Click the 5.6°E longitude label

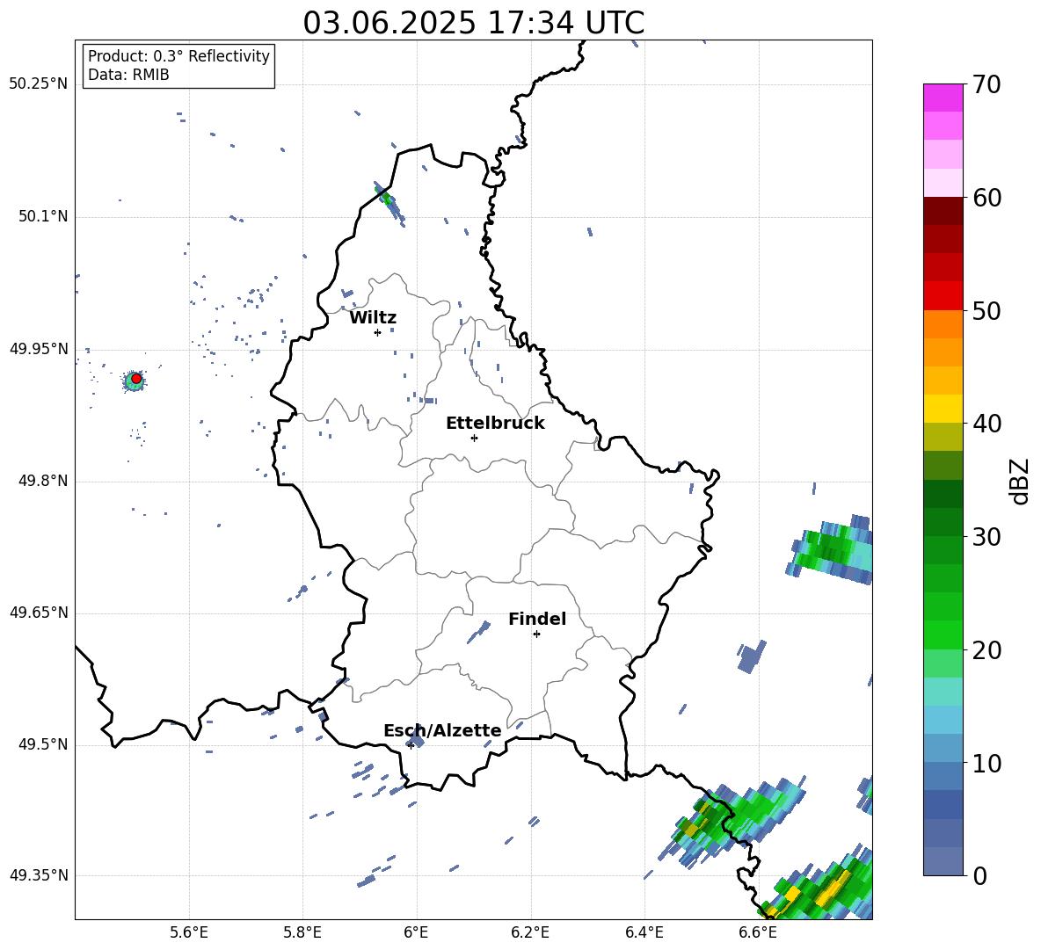pos(189,933)
